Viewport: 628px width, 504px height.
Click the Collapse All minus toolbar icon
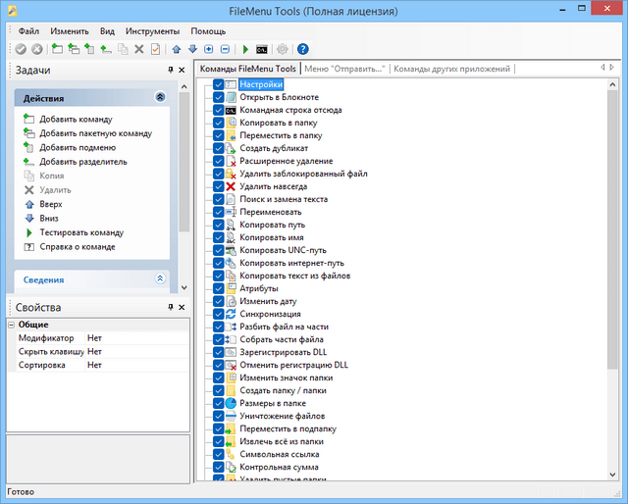[x=225, y=49]
